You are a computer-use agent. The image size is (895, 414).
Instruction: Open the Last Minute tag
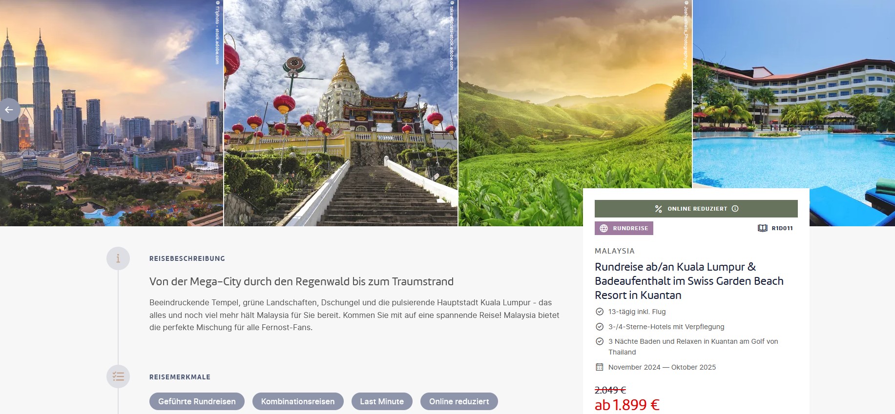tap(382, 401)
